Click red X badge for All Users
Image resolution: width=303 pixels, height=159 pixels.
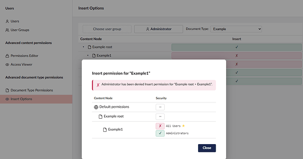click(x=160, y=126)
